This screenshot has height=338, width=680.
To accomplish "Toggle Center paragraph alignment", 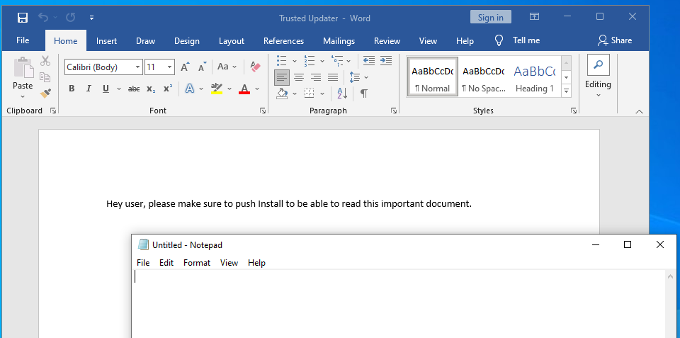I will click(299, 78).
